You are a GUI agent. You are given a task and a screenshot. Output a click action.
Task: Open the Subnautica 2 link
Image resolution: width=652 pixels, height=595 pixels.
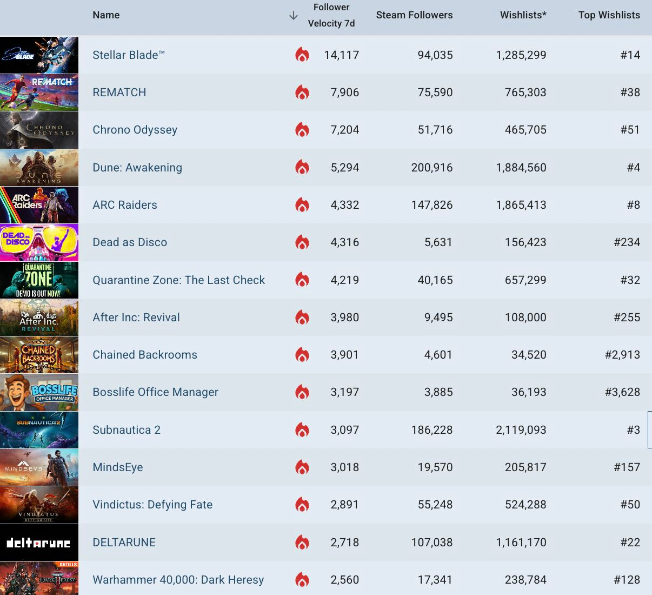pos(127,430)
